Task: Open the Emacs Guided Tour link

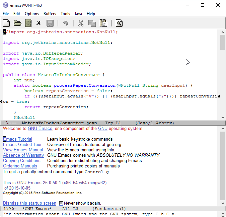Action: coord(22,144)
